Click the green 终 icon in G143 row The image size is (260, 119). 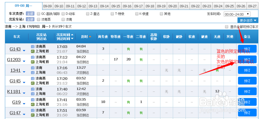click(x=33, y=51)
